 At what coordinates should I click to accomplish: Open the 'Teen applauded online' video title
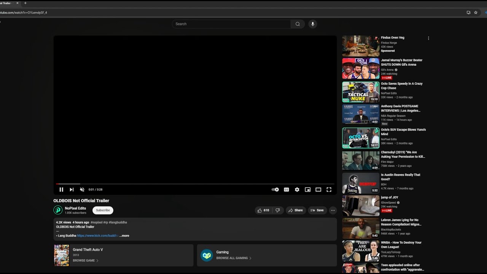coord(403,268)
